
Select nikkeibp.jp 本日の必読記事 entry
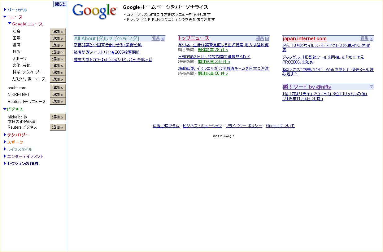click(22, 119)
